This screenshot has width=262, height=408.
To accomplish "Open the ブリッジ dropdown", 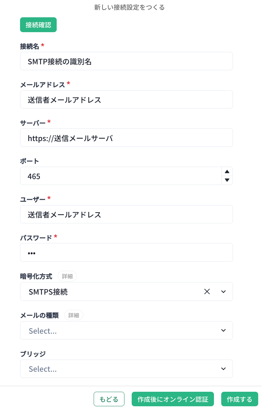I will [126, 369].
